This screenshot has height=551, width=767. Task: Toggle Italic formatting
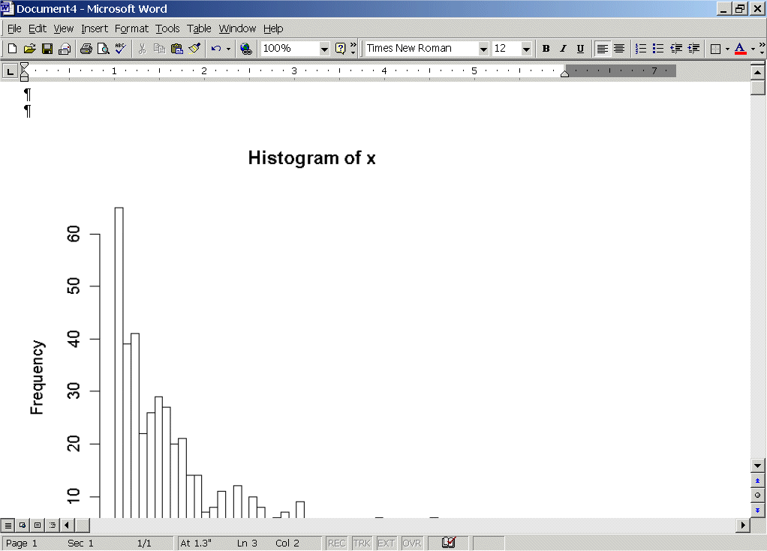point(563,49)
